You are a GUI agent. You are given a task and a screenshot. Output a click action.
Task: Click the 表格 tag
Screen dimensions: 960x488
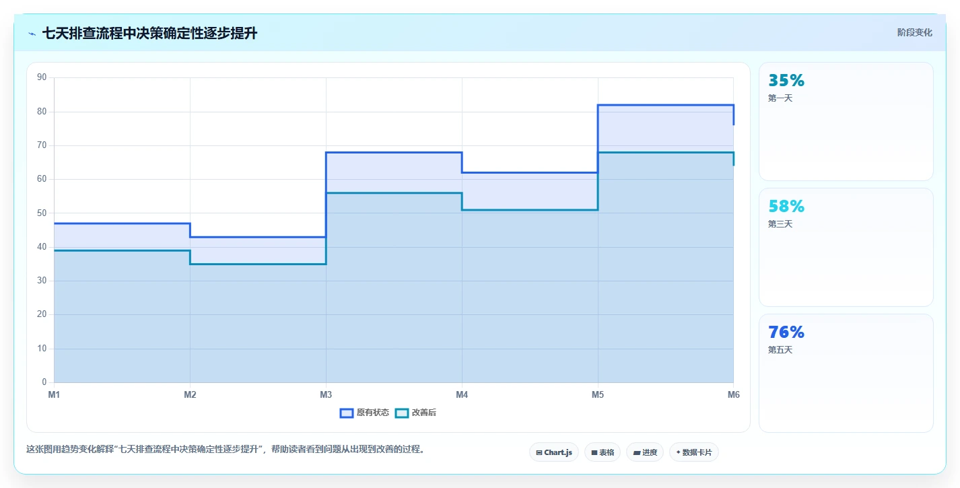603,452
